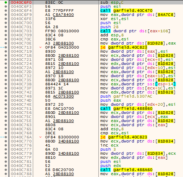
Task: Toggle breakpoint dot beside address 0040C703
Action: click(6, 31)
